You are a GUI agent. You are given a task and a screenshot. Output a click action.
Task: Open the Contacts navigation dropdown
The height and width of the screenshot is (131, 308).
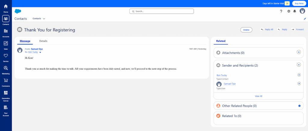click(x=44, y=19)
